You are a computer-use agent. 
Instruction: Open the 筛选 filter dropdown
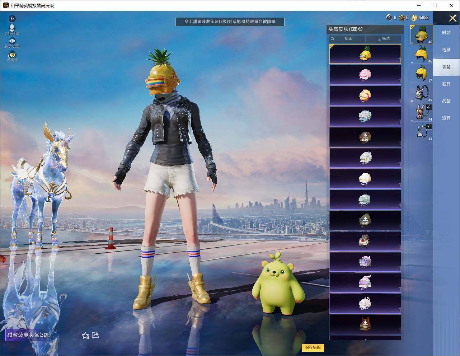[383, 39]
